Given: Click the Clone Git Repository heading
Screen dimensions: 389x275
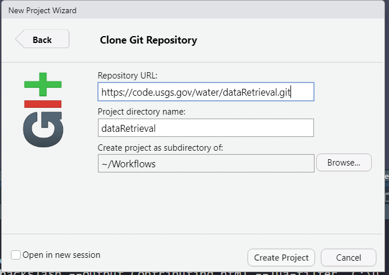Looking at the screenshot, I should click(x=148, y=40).
